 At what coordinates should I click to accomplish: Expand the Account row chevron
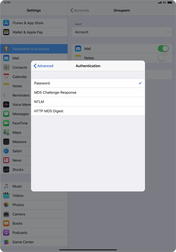(167, 32)
